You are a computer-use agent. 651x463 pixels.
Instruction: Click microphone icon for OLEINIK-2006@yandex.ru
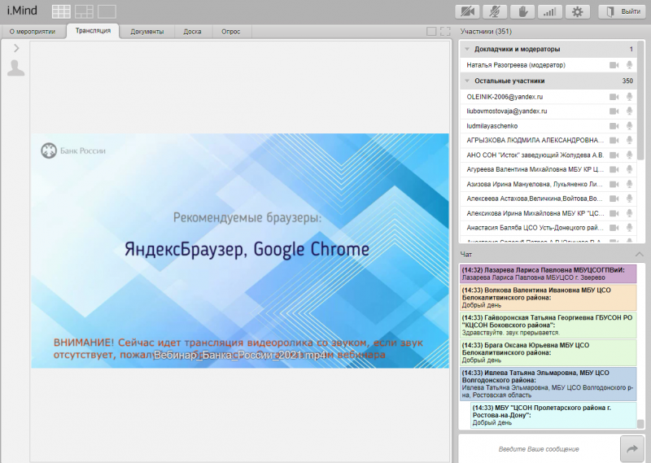pos(629,97)
